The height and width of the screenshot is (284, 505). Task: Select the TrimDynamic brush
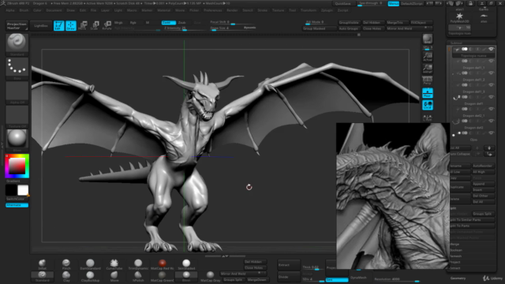click(x=138, y=264)
